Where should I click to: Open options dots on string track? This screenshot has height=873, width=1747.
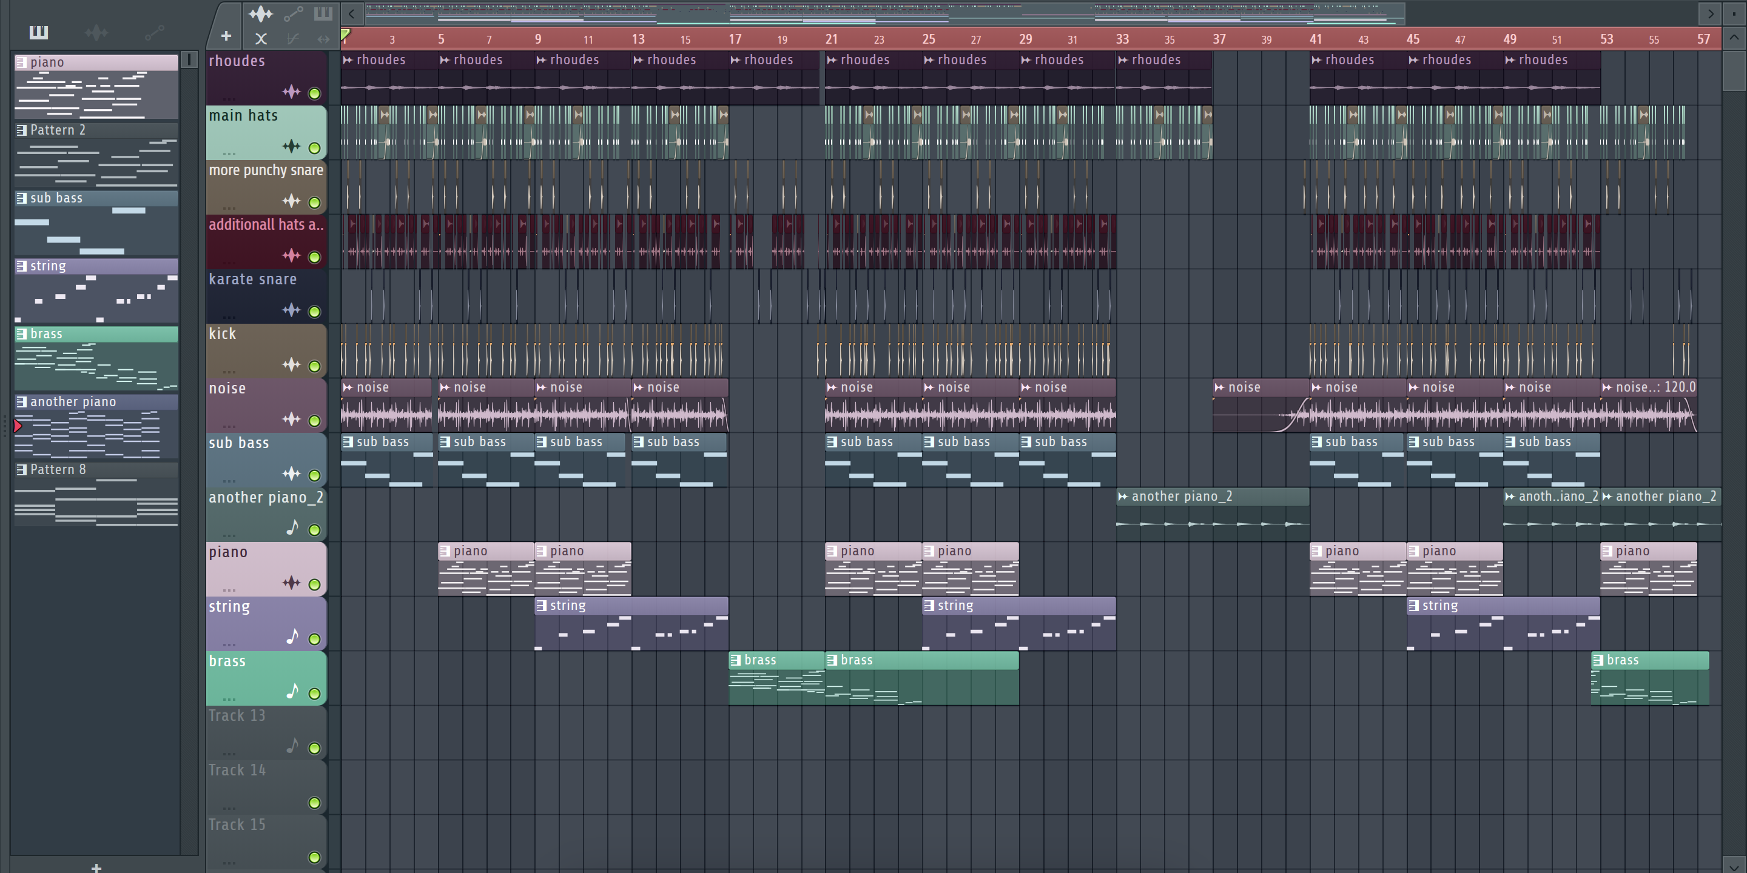[x=229, y=644]
